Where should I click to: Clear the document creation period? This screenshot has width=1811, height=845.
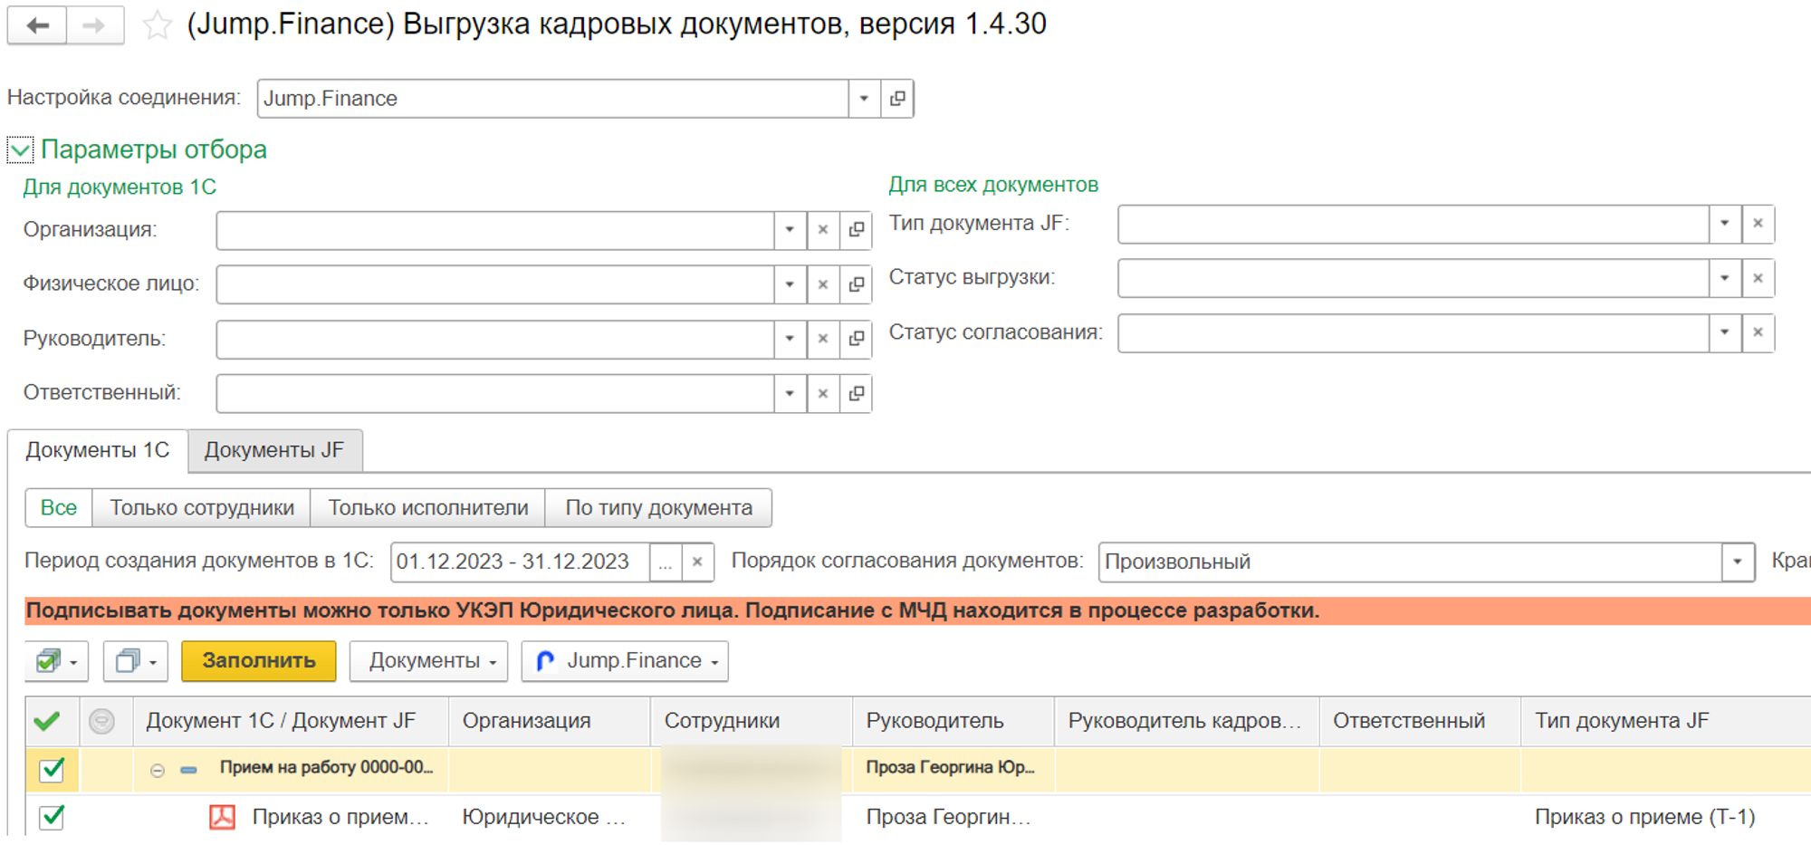coord(697,562)
